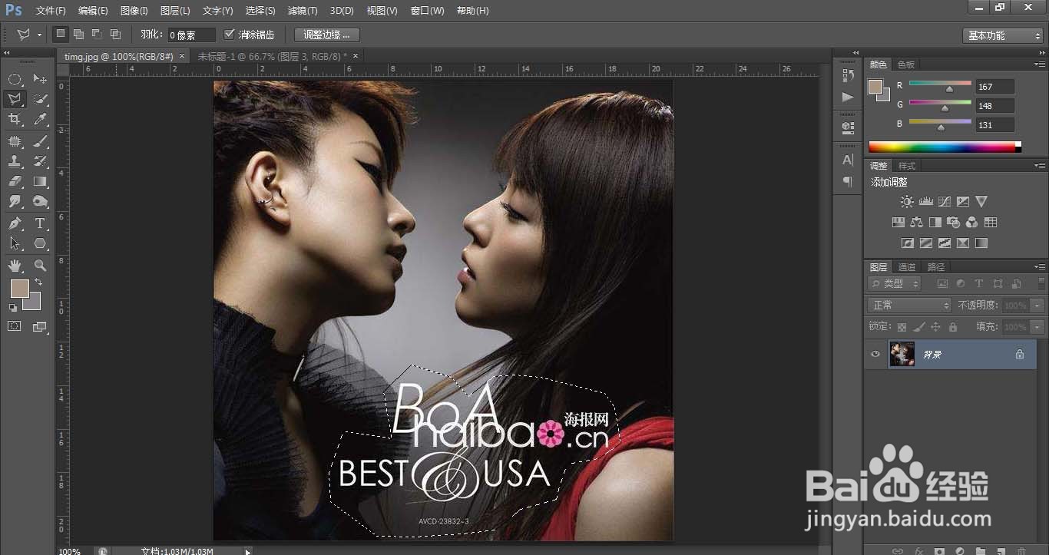Add a Levels adjustment
This screenshot has height=555, width=1049.
coord(925,202)
